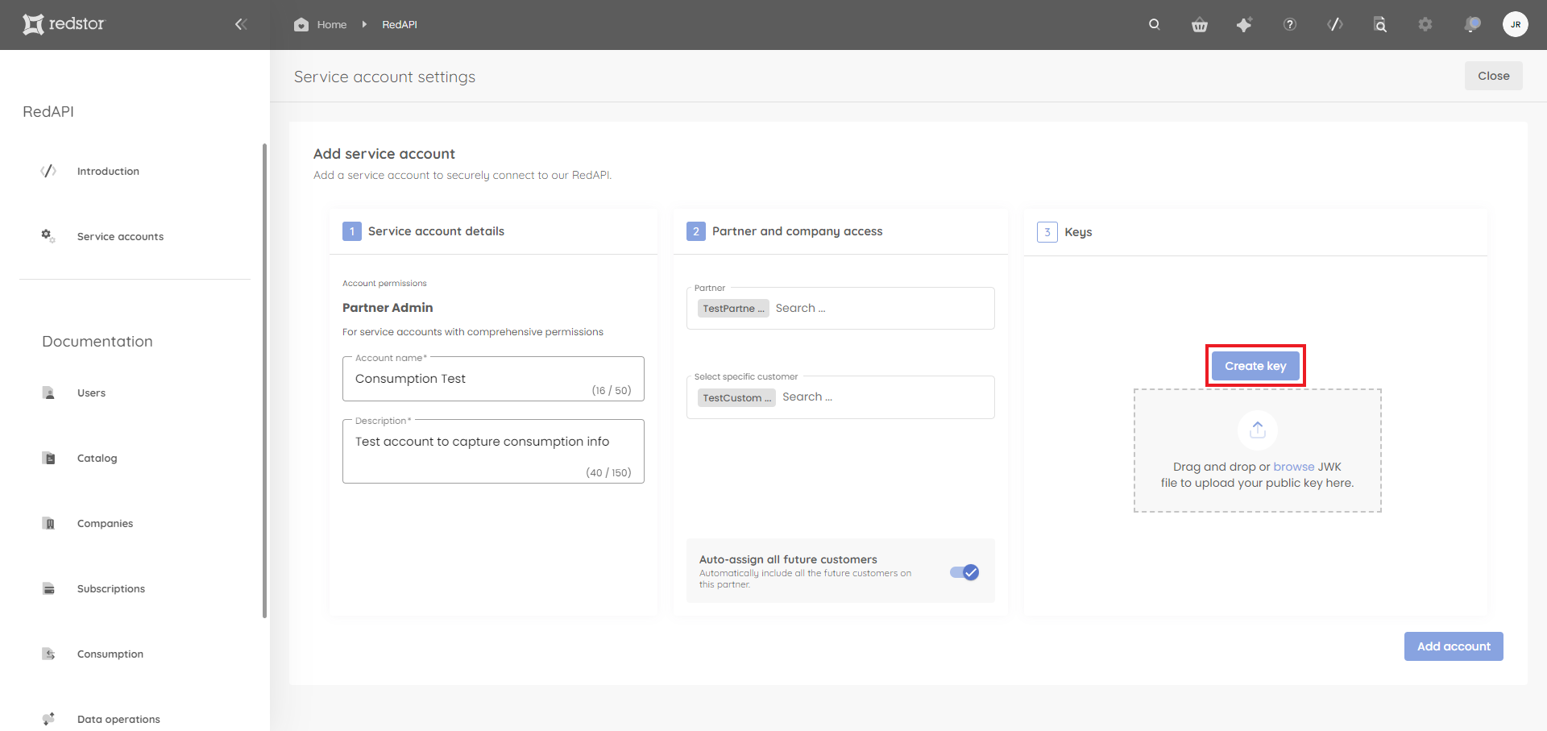Click the 'Add service account' heading
Image resolution: width=1547 pixels, height=731 pixels.
point(384,154)
